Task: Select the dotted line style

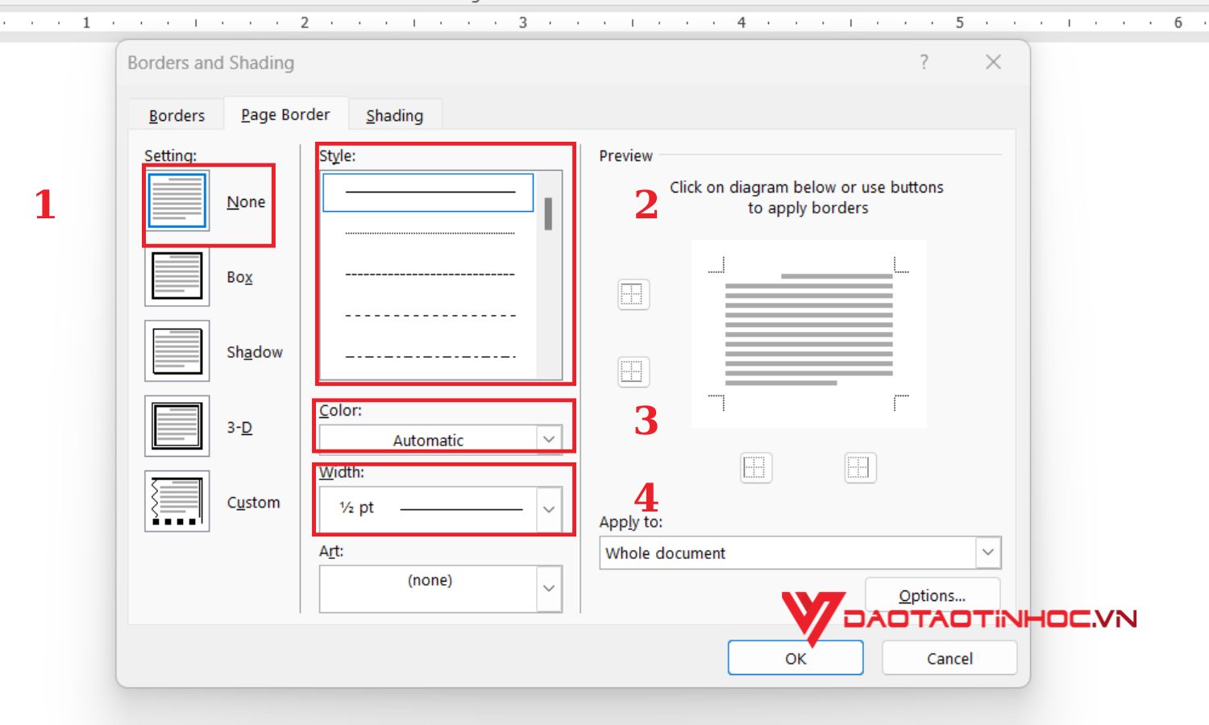Action: click(x=428, y=234)
